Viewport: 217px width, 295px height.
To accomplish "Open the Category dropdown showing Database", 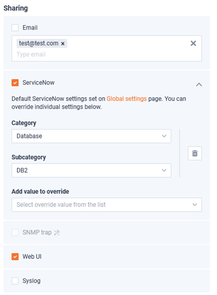I will pyautogui.click(x=91, y=136).
